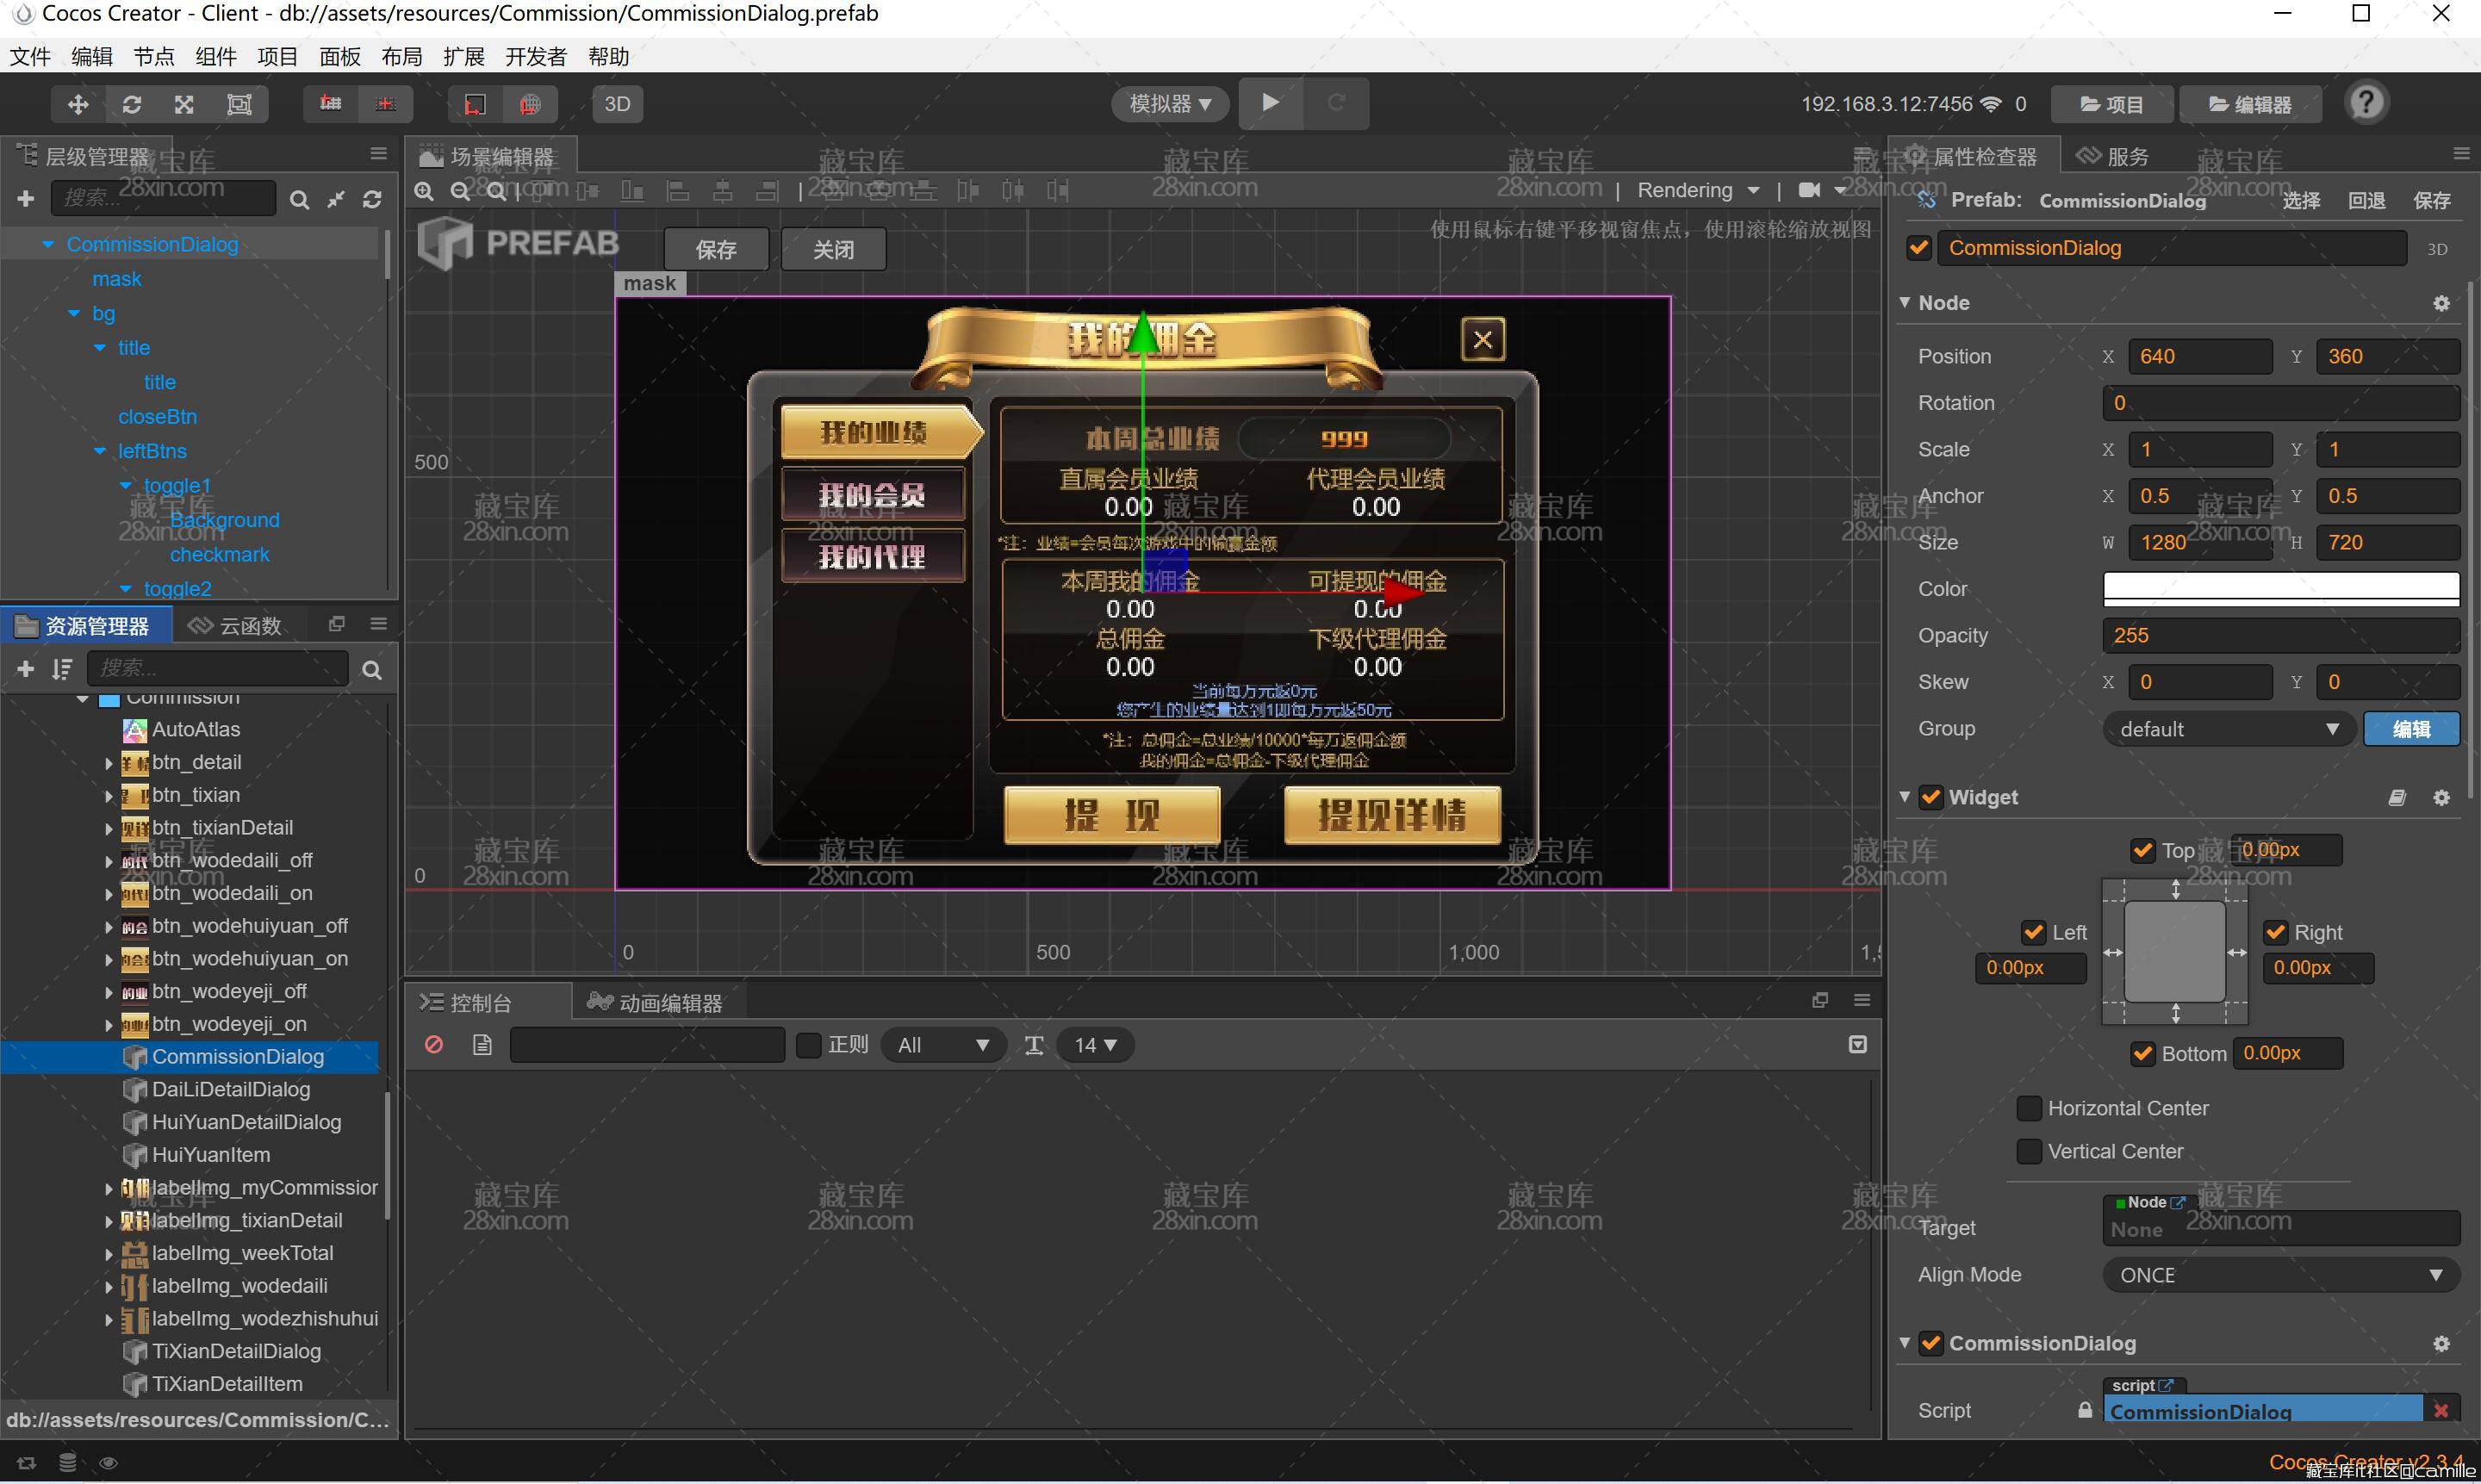Viewport: 2481px width, 1484px height.
Task: Open the Align Mode ONCE dropdown
Action: pyautogui.click(x=2281, y=1275)
